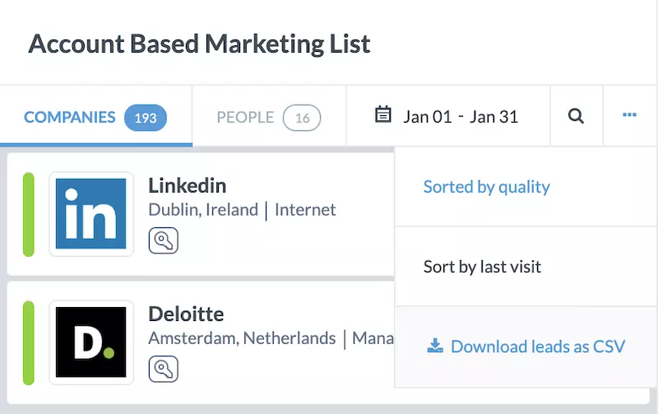The height and width of the screenshot is (414, 658).
Task: Open the Linkedin company name
Action: pos(187,184)
